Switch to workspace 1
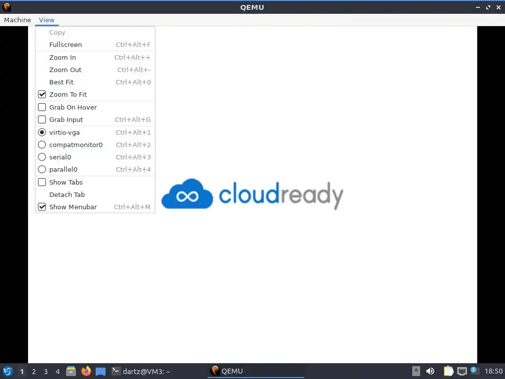 [x=22, y=372]
